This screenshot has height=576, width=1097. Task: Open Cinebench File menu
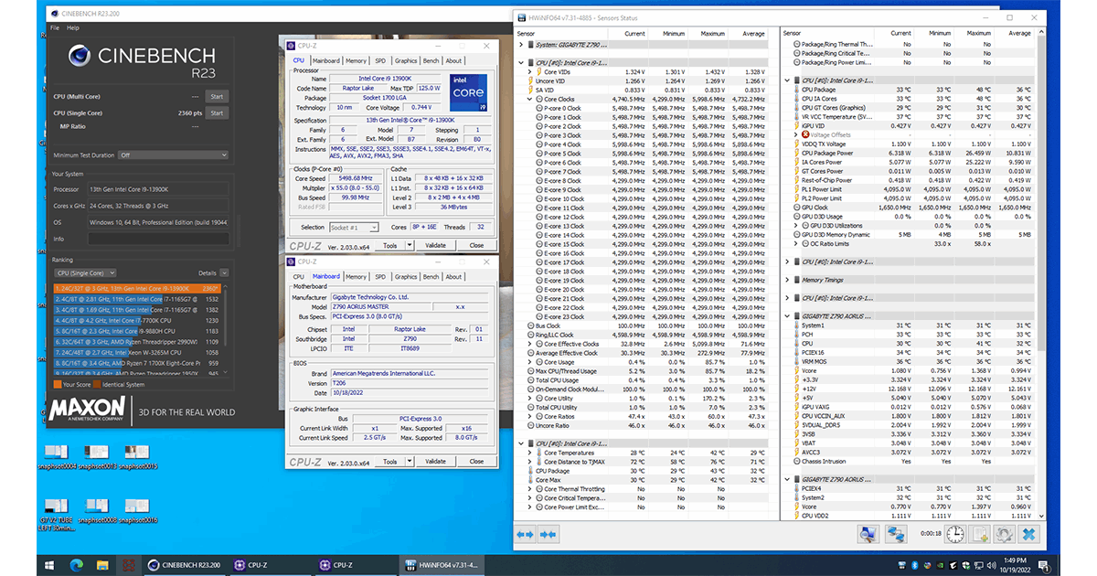click(55, 28)
